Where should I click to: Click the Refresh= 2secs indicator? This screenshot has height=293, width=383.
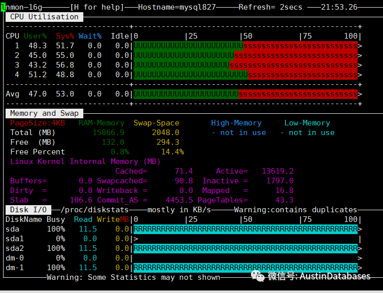[270, 7]
